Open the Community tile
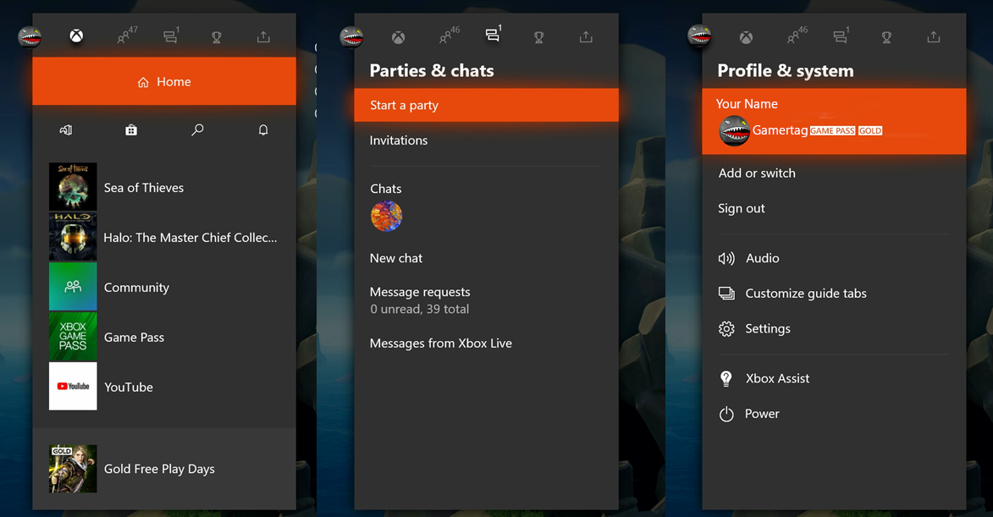Image resolution: width=993 pixels, height=517 pixels. [164, 288]
